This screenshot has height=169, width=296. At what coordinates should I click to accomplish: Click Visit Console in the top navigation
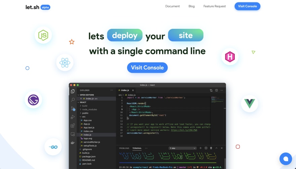(x=247, y=6)
